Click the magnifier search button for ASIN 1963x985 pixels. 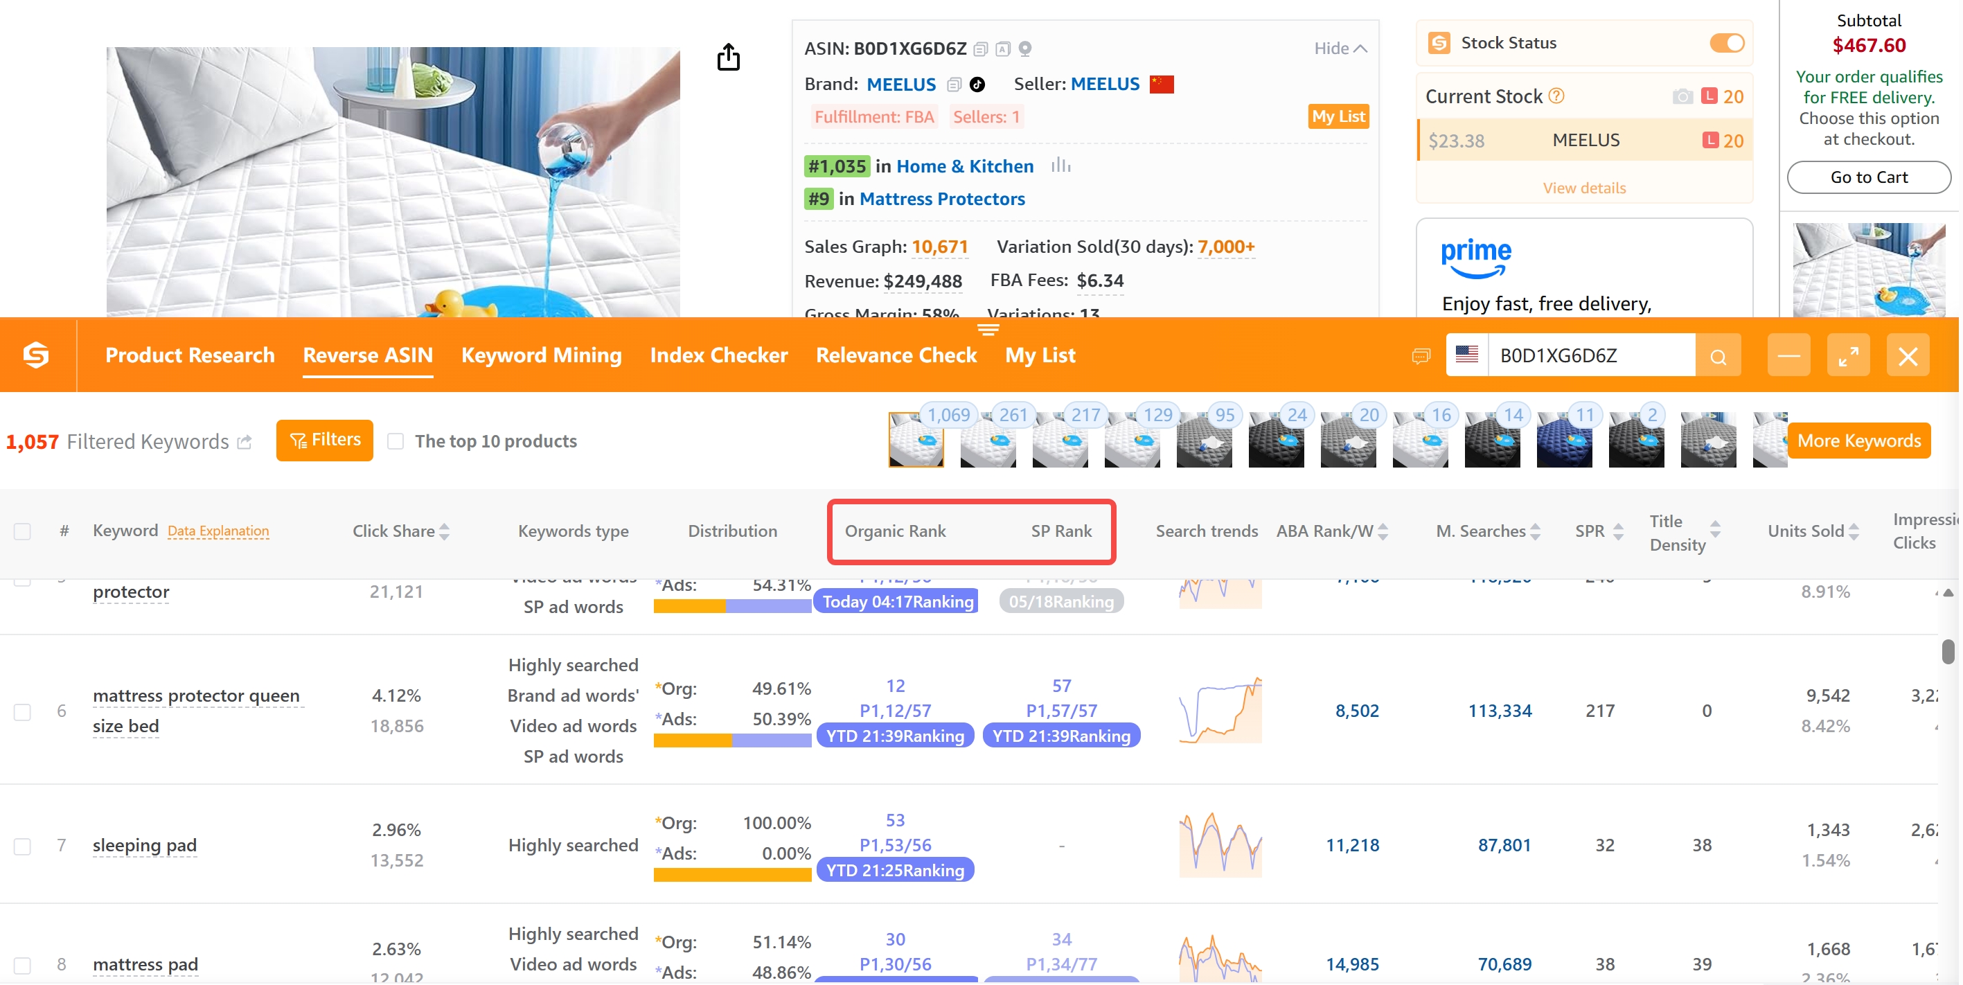point(1718,356)
